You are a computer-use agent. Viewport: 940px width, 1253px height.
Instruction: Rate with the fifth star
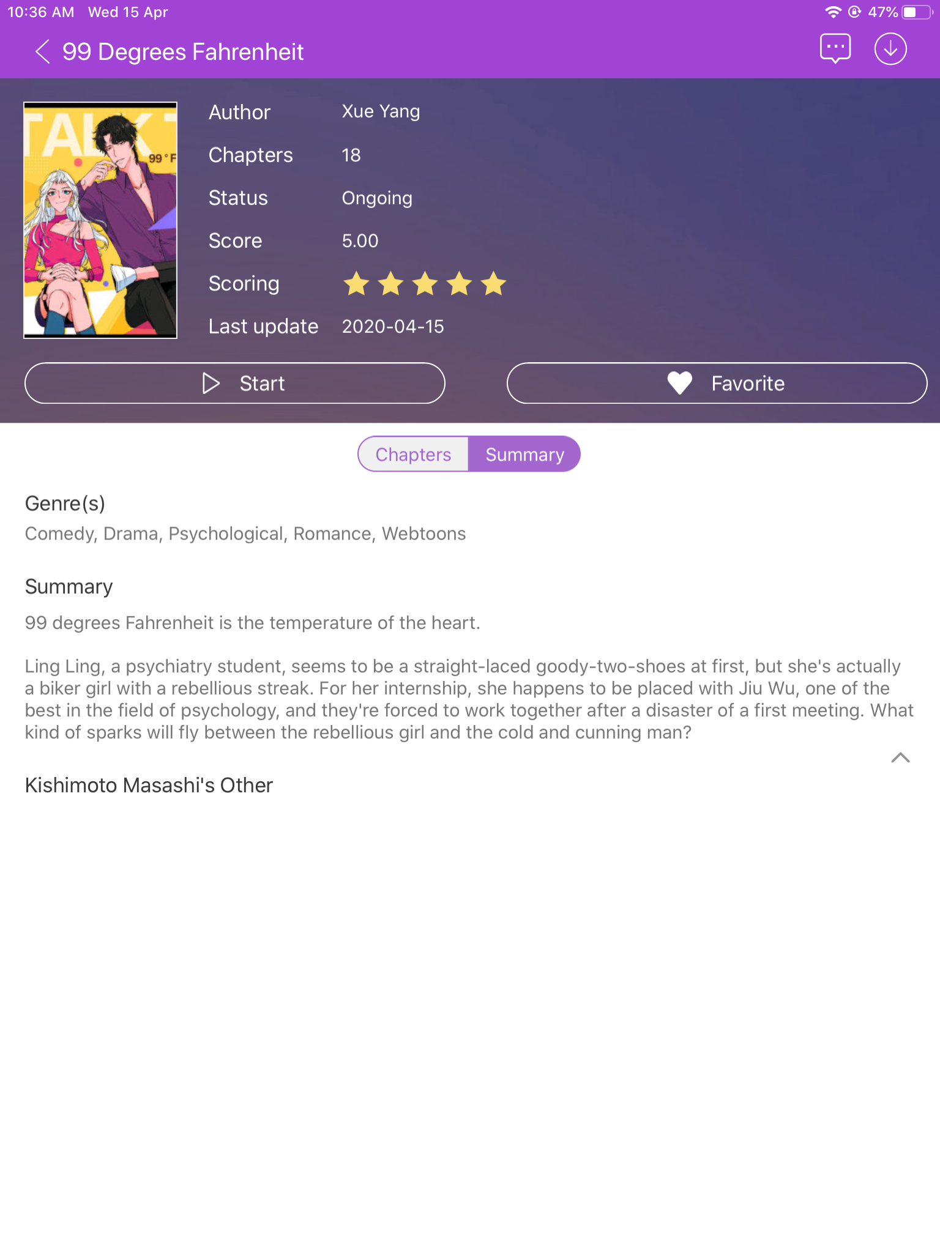click(x=493, y=284)
